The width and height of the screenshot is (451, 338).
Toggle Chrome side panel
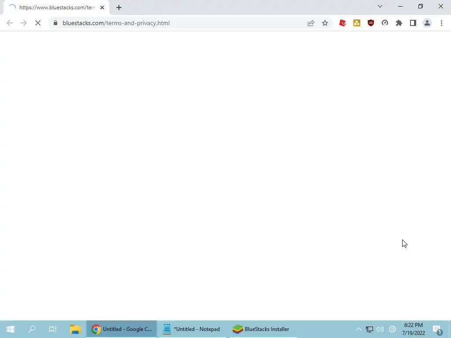coord(413,23)
